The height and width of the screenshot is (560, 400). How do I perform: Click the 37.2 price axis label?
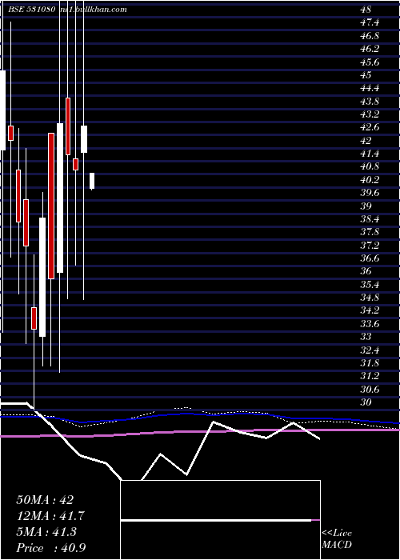point(370,245)
